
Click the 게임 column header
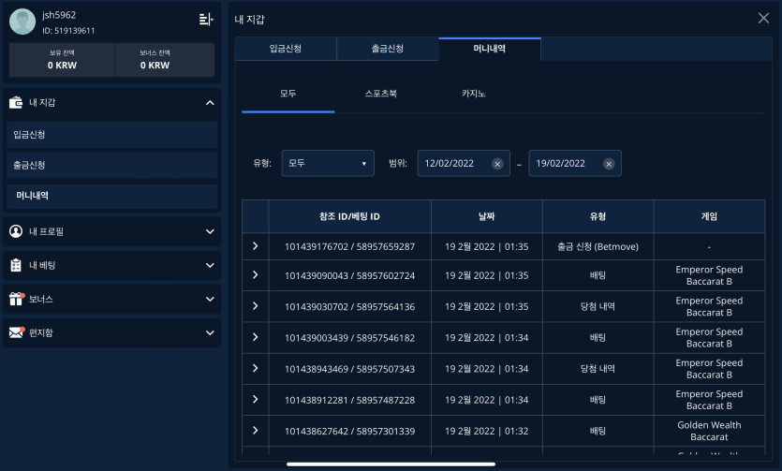click(x=709, y=216)
